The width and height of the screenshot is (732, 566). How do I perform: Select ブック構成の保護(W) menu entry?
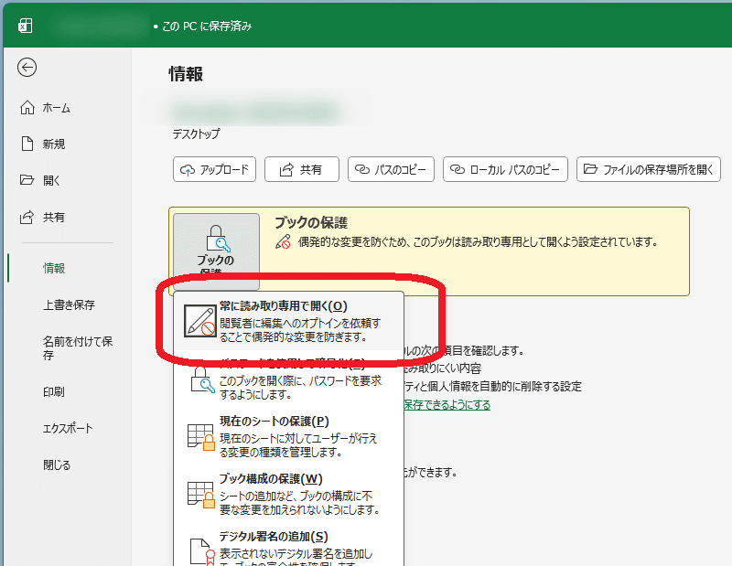tap(288, 495)
